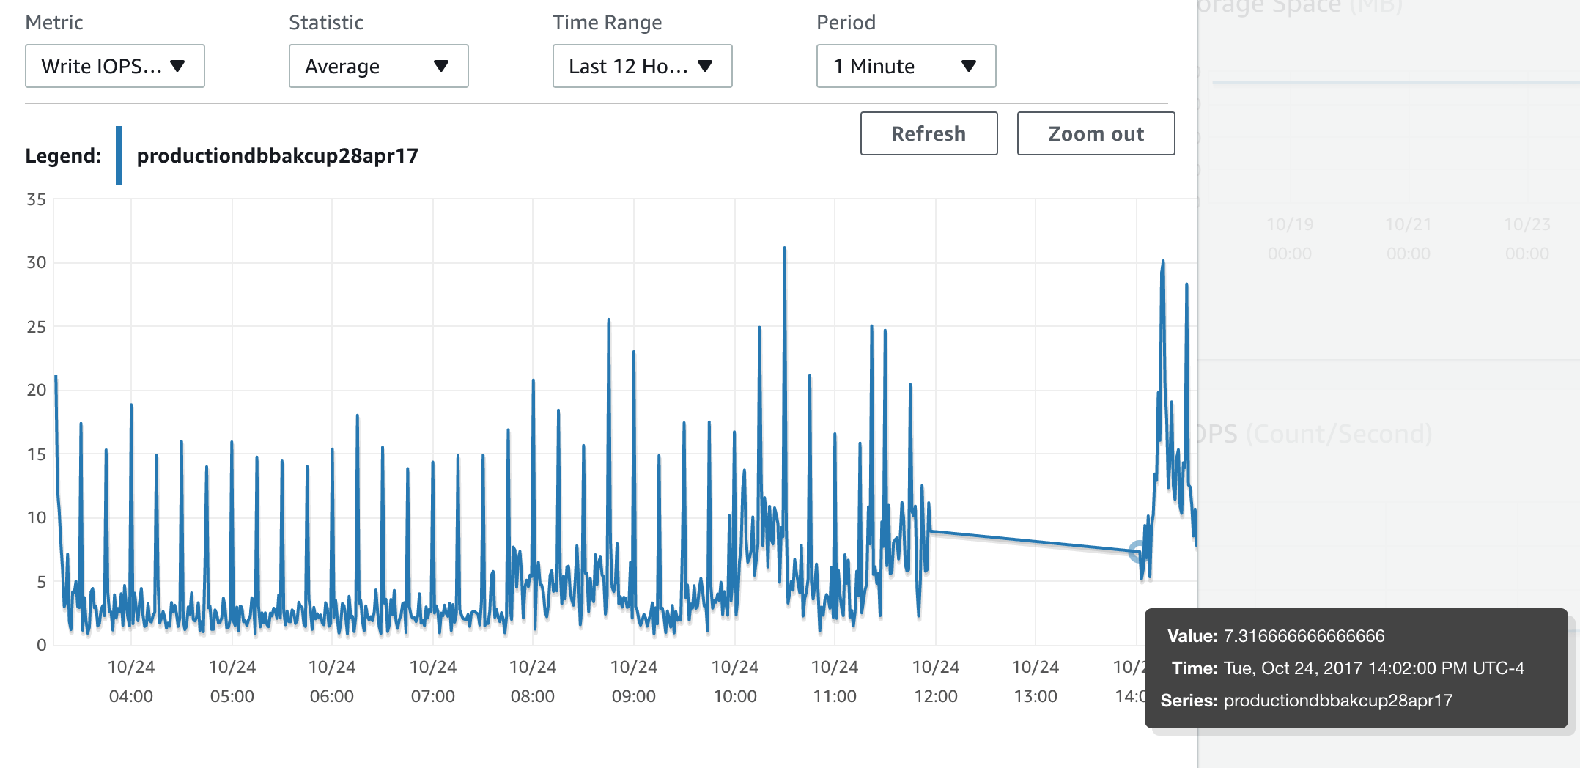This screenshot has height=768, width=1580.
Task: Click the 10/24 09:00 x-axis label
Action: pyautogui.click(x=634, y=681)
